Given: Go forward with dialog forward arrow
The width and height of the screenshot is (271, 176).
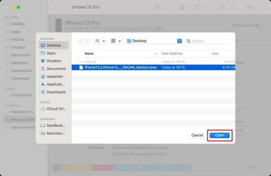Looking at the screenshot, I should [x=87, y=41].
